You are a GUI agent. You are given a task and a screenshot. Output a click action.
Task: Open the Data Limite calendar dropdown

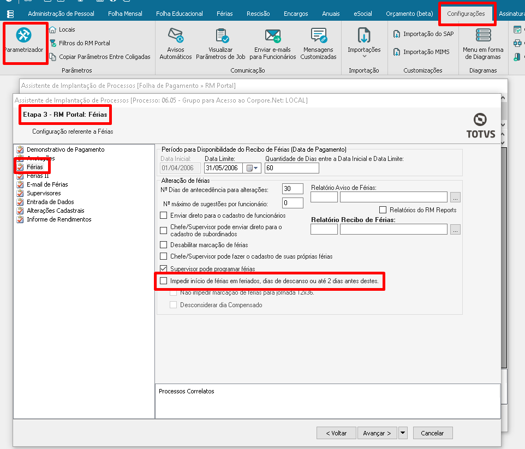click(x=253, y=168)
